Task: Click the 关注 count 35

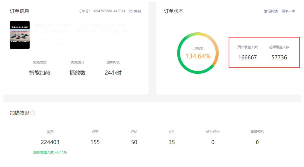Action: coord(172,142)
